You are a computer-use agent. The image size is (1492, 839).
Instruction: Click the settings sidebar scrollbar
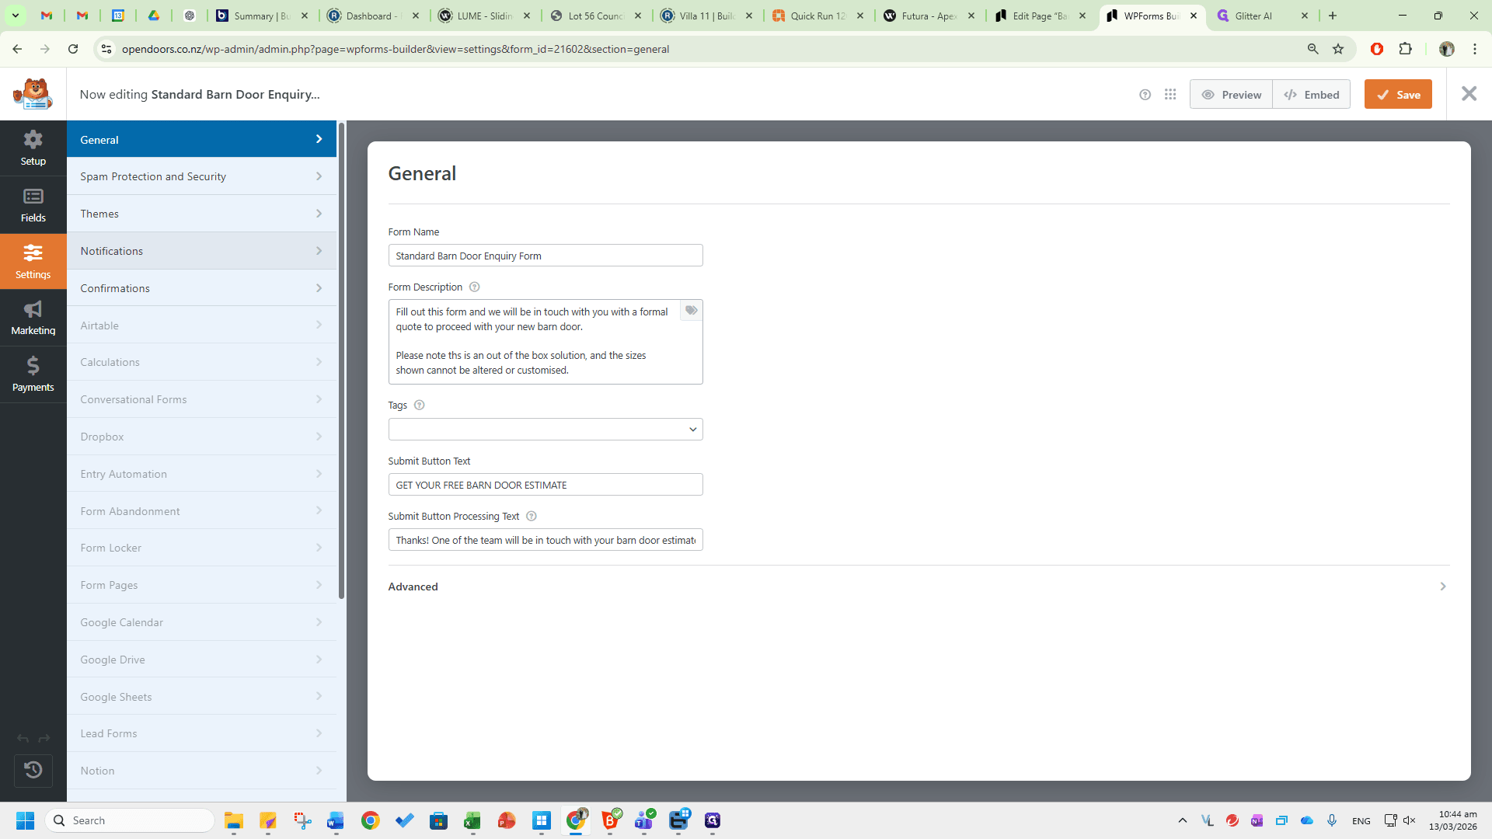pos(341,360)
